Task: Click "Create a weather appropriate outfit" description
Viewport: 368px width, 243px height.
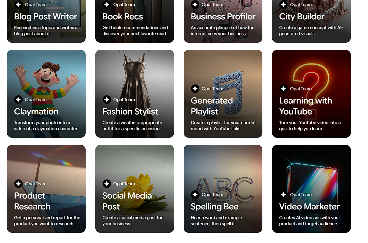Action: click(x=132, y=126)
